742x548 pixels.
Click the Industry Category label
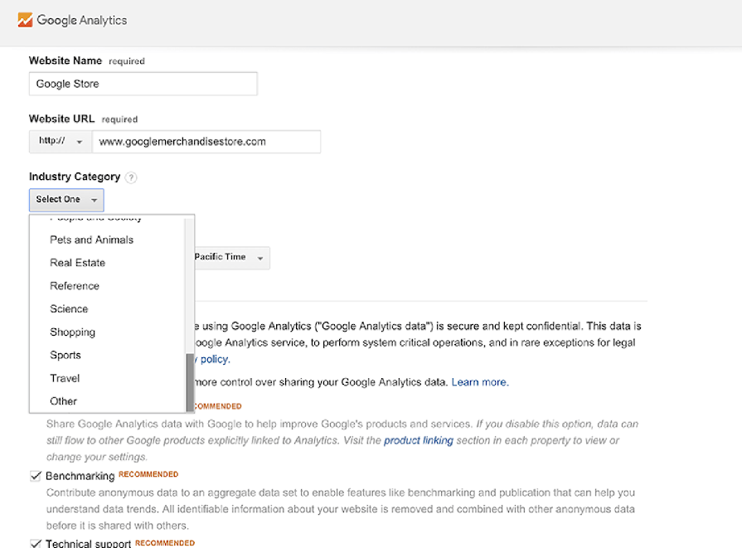tap(75, 177)
